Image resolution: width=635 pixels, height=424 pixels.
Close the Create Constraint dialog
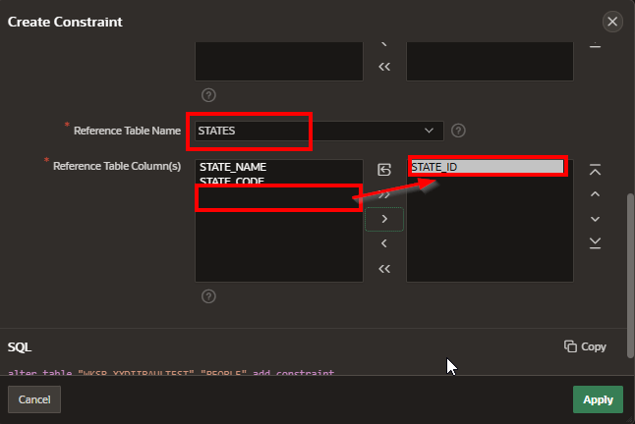(612, 22)
